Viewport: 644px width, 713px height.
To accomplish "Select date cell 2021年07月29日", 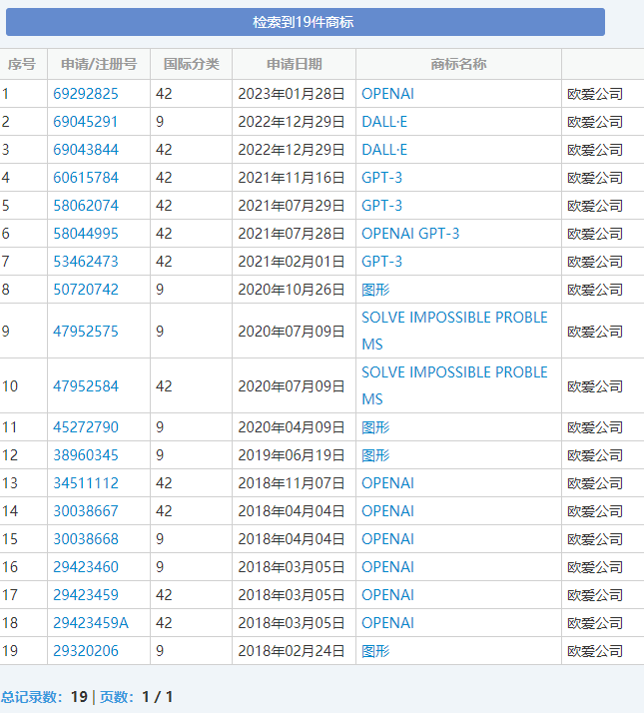I will (292, 206).
